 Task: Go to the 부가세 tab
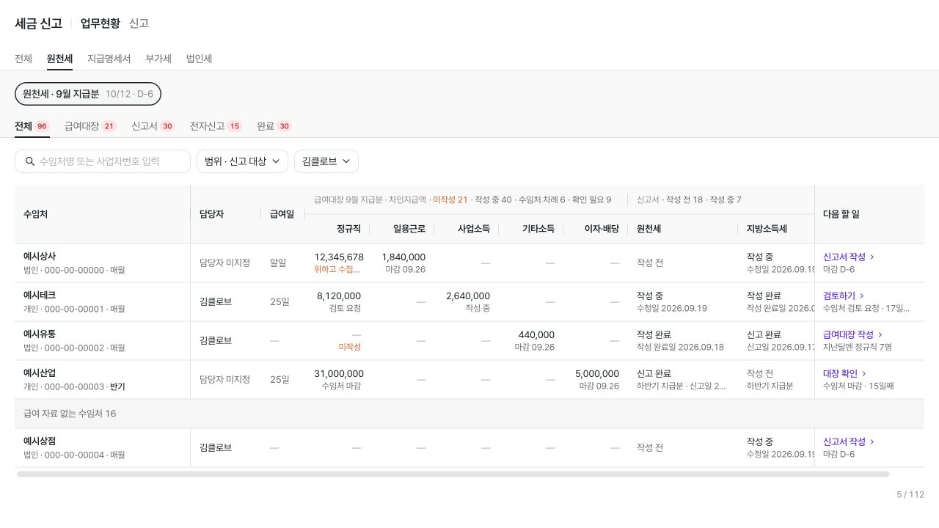pyautogui.click(x=158, y=59)
